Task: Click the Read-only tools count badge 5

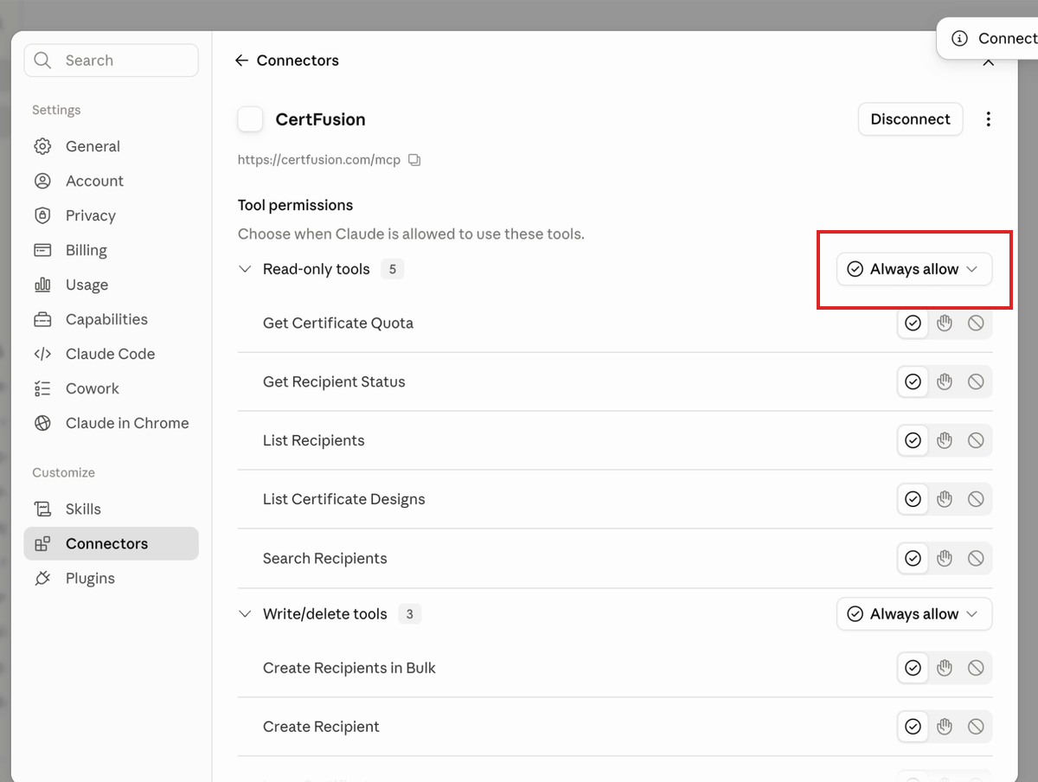Action: 392,269
